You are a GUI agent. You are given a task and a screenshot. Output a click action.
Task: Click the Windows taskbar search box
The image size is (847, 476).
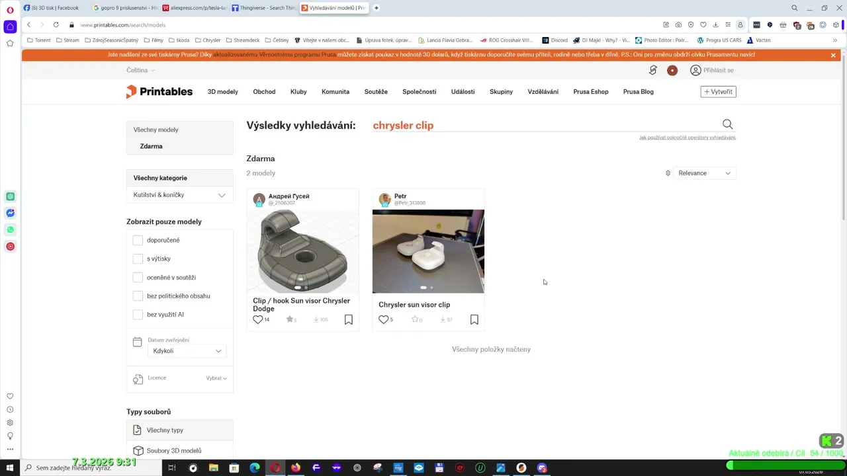coord(91,468)
